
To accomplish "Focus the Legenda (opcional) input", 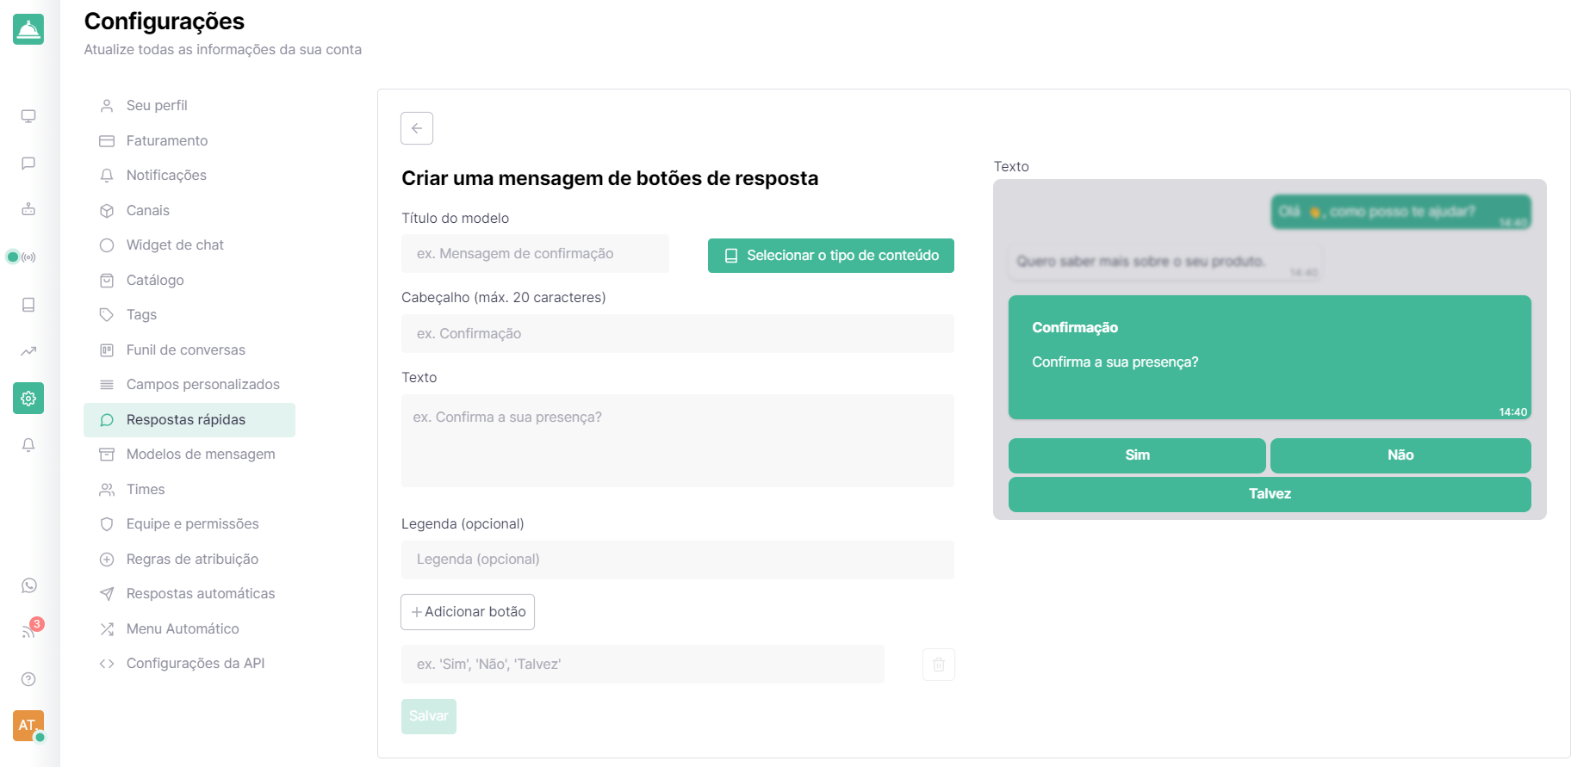I will (x=678, y=560).
